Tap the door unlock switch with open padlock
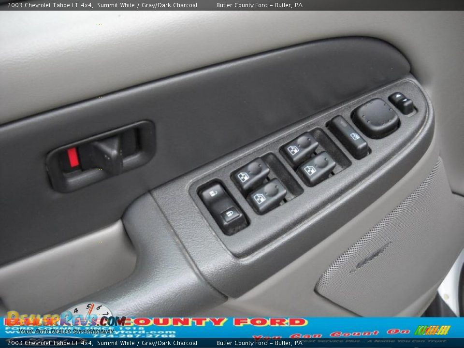 (x=213, y=194)
